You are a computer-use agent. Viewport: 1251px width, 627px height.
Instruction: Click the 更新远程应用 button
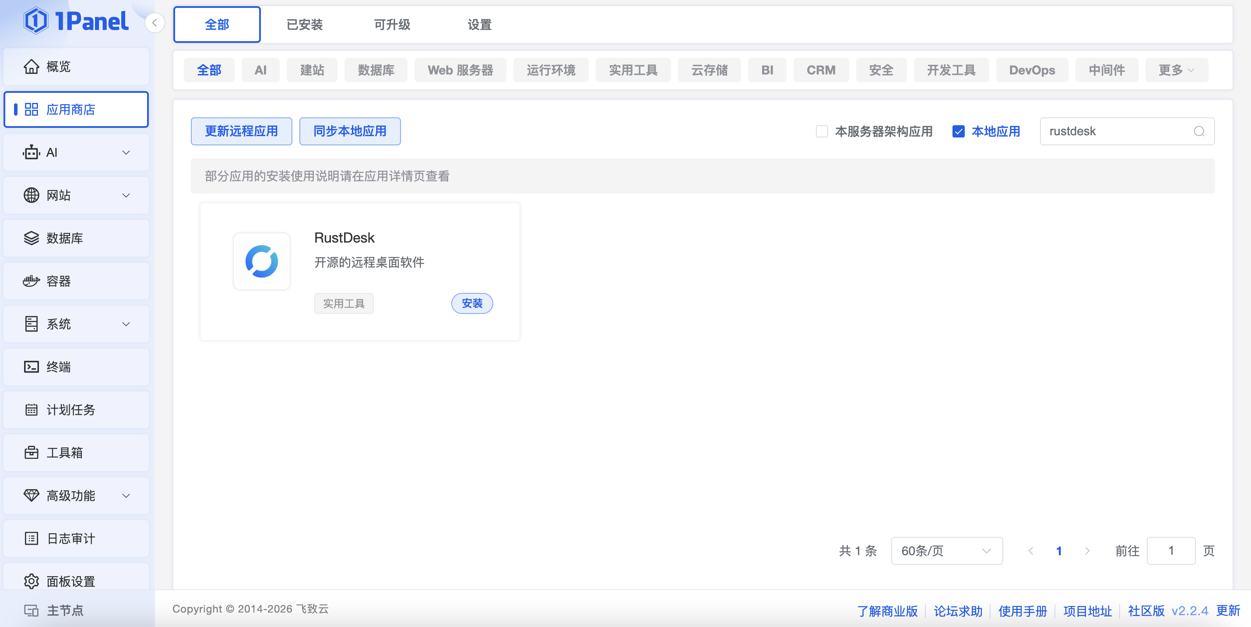(x=241, y=131)
